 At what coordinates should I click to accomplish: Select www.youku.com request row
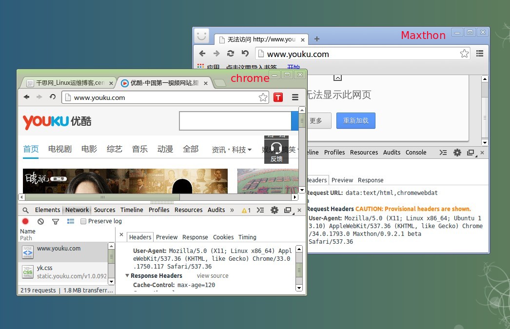pyautogui.click(x=64, y=252)
